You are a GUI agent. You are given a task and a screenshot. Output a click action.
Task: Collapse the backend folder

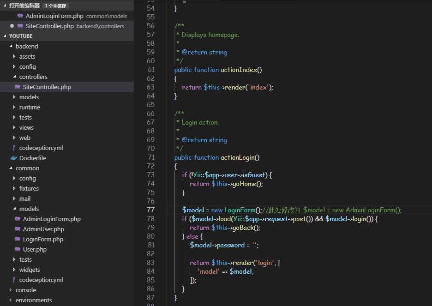click(x=11, y=46)
